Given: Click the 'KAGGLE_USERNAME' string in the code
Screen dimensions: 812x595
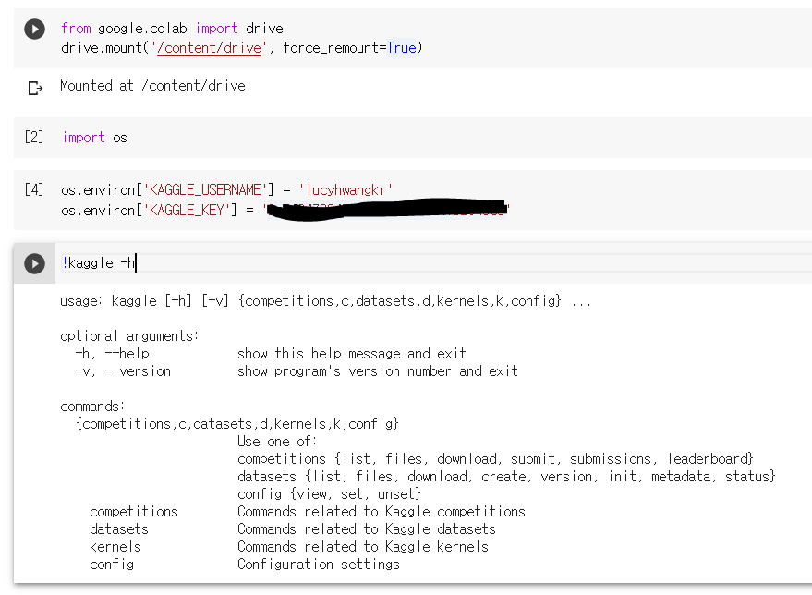Looking at the screenshot, I should 205,190.
